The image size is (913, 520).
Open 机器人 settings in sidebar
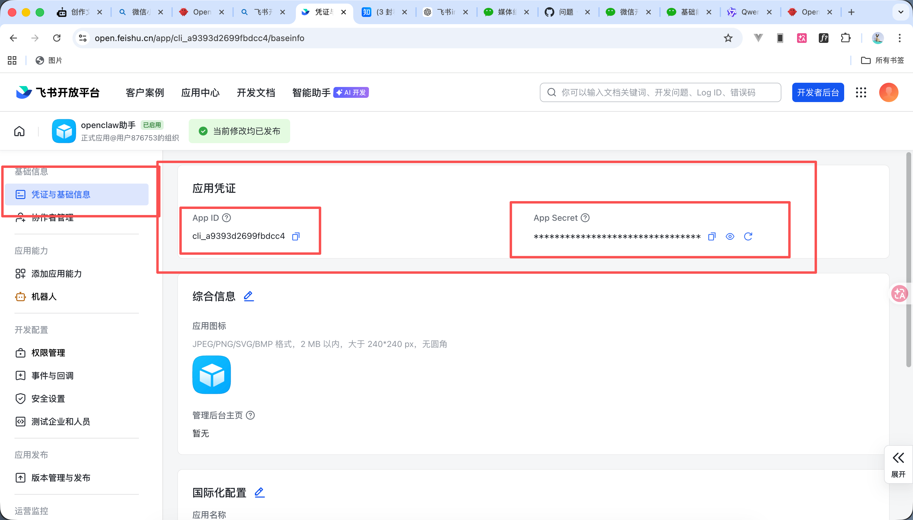[x=44, y=297]
